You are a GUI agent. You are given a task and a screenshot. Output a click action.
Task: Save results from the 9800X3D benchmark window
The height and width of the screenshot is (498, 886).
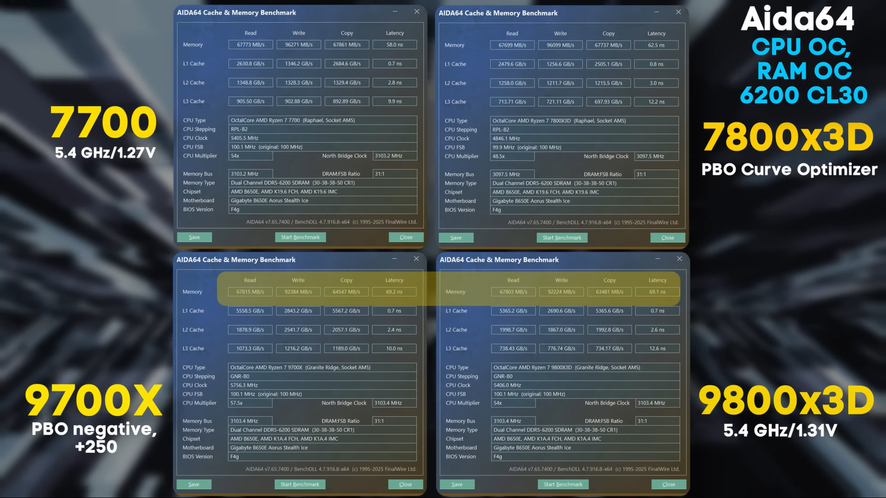pos(457,484)
